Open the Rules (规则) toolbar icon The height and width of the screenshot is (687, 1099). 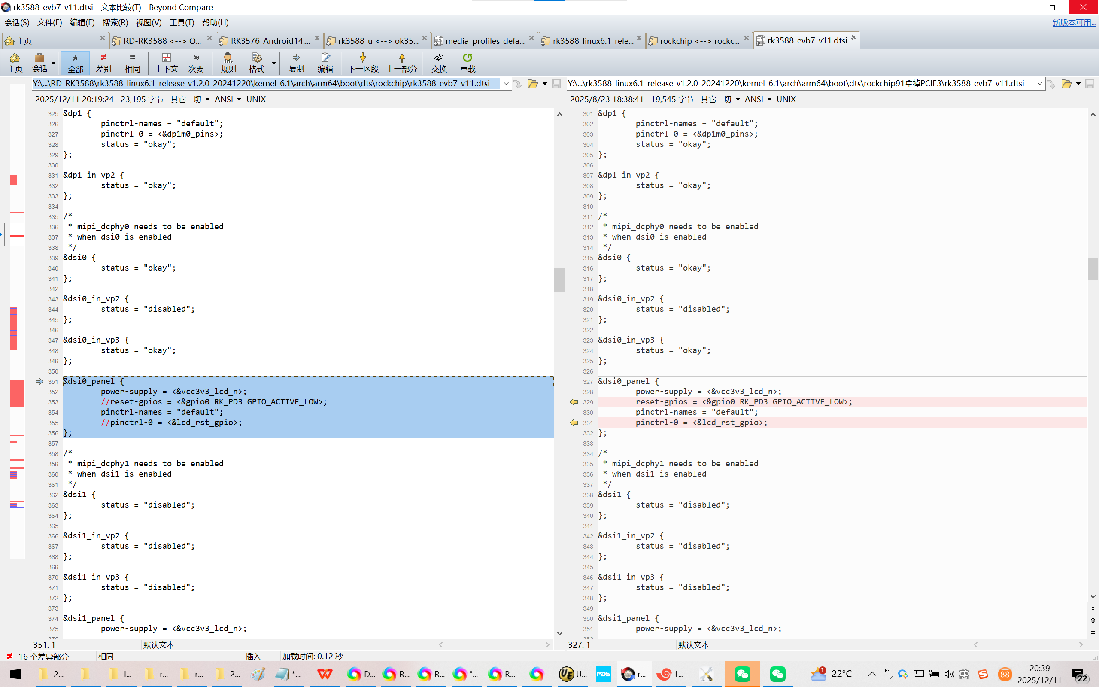(x=228, y=62)
